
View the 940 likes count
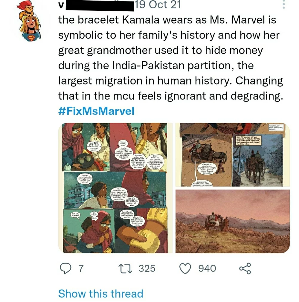coord(207,268)
